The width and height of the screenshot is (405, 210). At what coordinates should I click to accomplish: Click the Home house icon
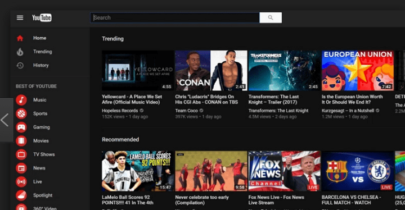(20, 38)
